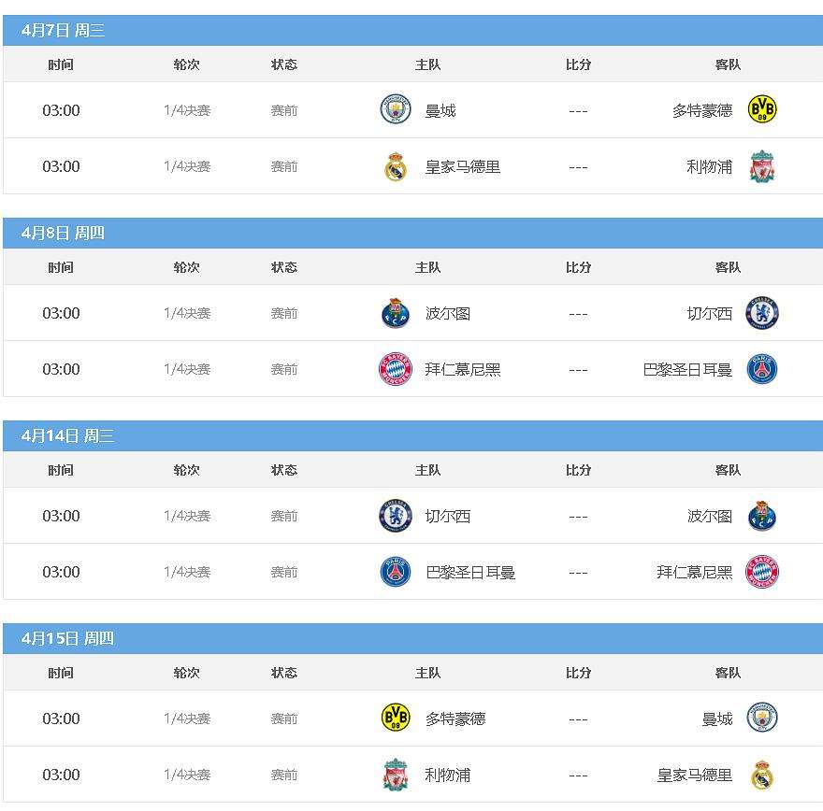This screenshot has height=811, width=823.
Task: Click Real Madrid crest in April 15 away column
Action: click(x=762, y=775)
